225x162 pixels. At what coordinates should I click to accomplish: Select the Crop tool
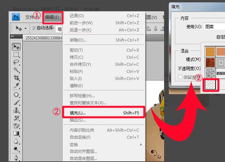pyautogui.click(x=16, y=78)
